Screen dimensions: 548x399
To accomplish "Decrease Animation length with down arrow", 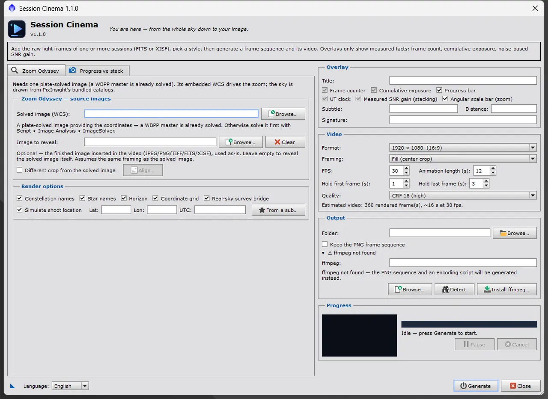I will pyautogui.click(x=493, y=173).
